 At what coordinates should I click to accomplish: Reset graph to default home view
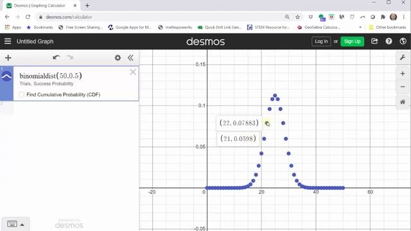[x=403, y=102]
